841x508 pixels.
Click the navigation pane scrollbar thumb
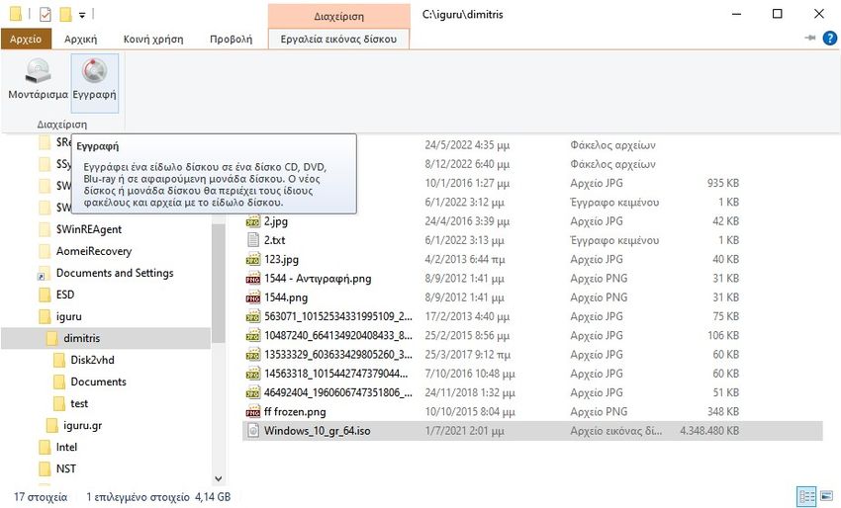pos(219,284)
